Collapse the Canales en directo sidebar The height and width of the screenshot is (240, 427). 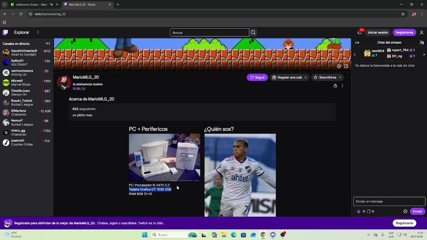pyautogui.click(x=48, y=43)
